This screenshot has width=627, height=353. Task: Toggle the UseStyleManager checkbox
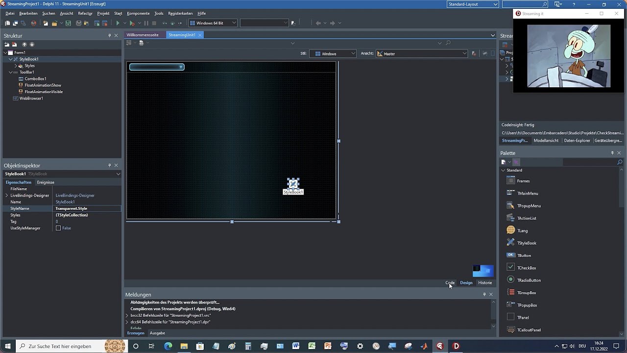point(58,228)
